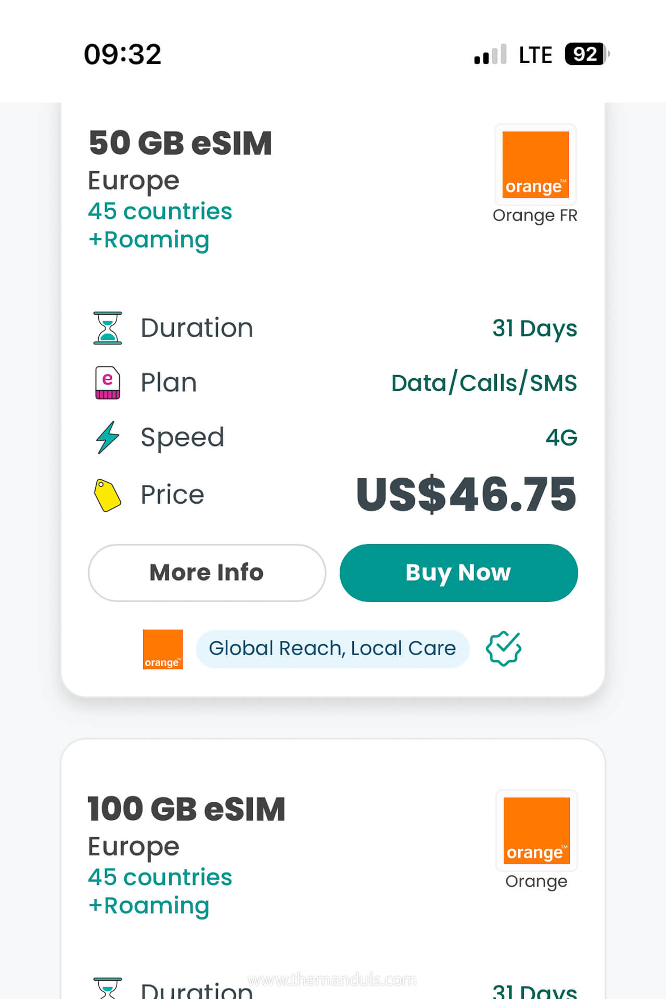
Task: Tap the US$46.75 price
Action: pos(466,494)
